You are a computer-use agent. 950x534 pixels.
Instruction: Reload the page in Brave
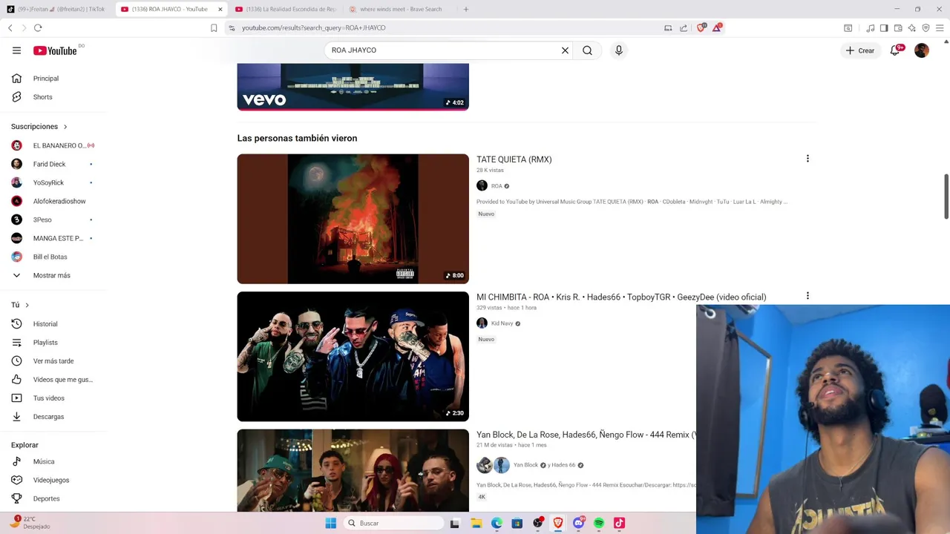tap(38, 27)
